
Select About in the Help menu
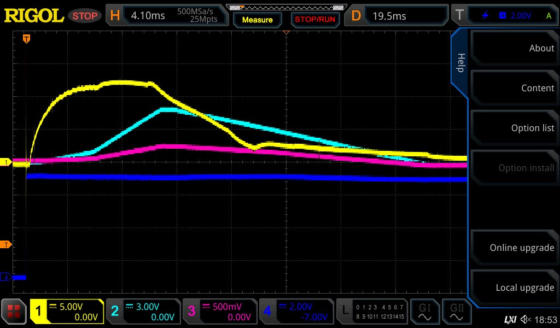513,48
